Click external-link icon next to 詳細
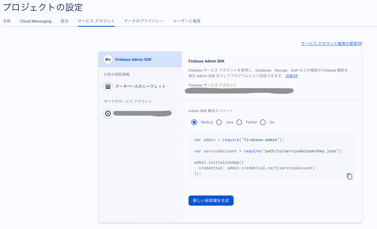Screen dimensions: 377x229 (296, 76)
